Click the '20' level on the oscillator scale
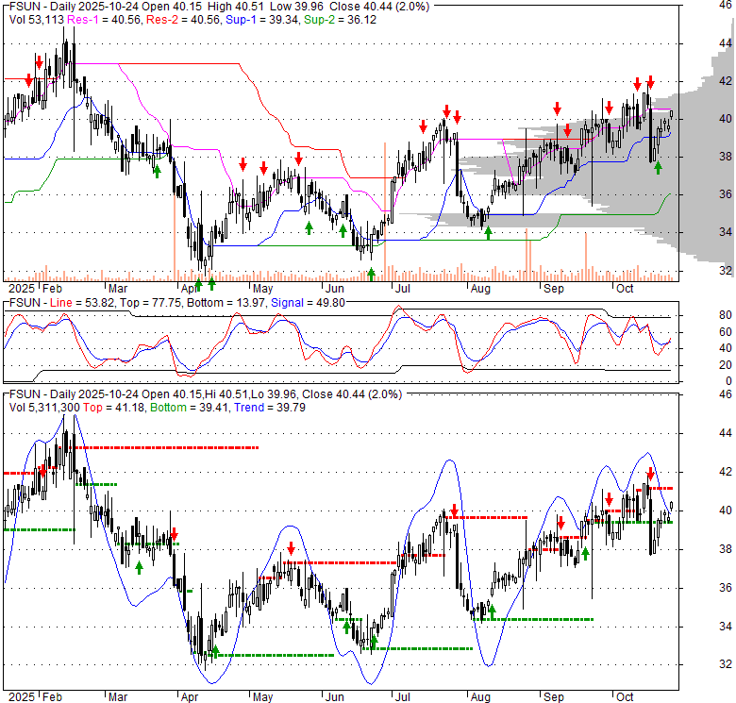 point(726,364)
